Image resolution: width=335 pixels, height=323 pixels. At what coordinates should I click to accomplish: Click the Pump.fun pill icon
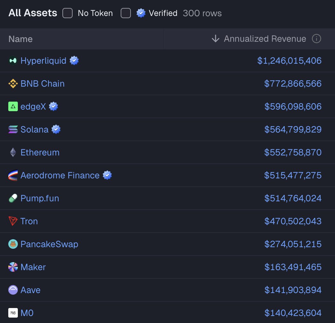[x=12, y=198]
